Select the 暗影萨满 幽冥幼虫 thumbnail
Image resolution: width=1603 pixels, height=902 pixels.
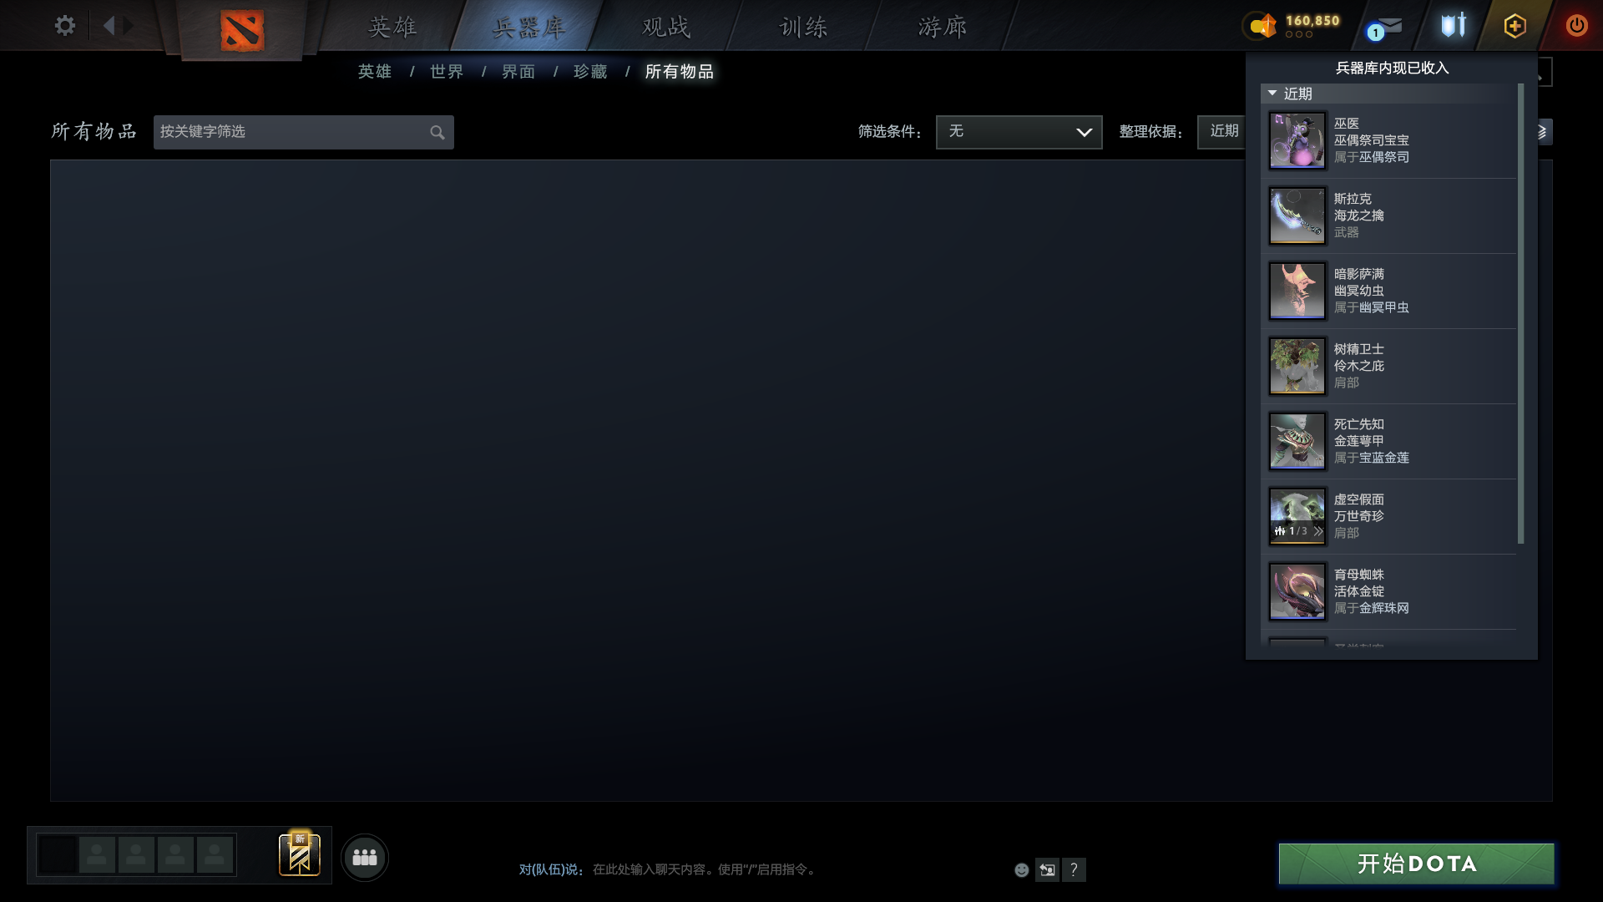point(1297,291)
